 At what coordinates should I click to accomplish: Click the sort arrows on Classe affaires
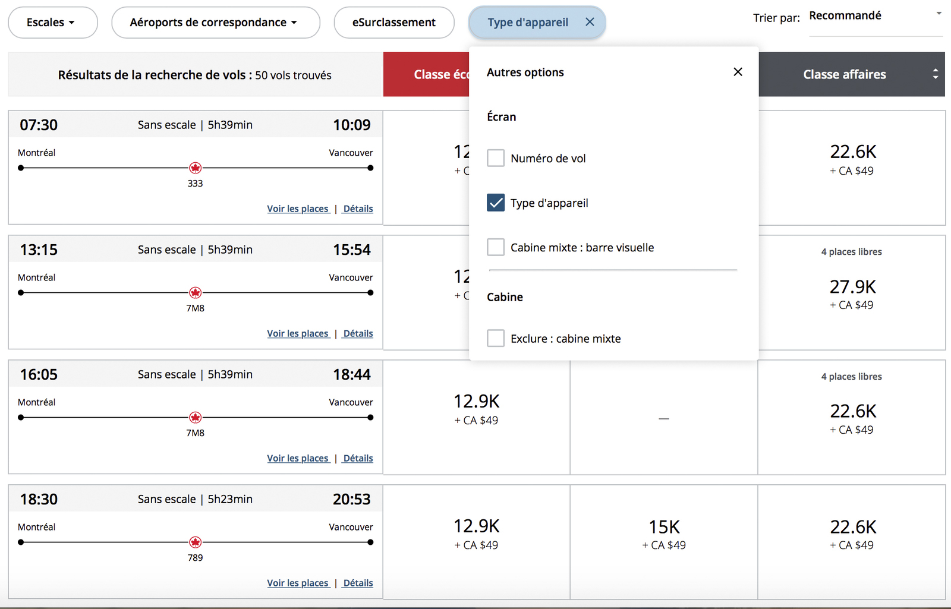(935, 74)
